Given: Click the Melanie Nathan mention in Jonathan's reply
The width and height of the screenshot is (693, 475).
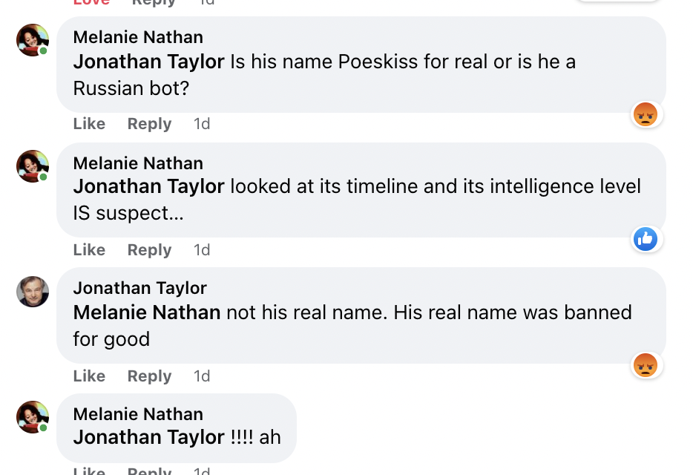Looking at the screenshot, I should 147,312.
